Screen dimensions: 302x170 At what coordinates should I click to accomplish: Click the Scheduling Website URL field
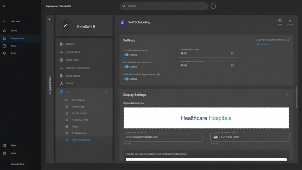pyautogui.click(x=163, y=137)
